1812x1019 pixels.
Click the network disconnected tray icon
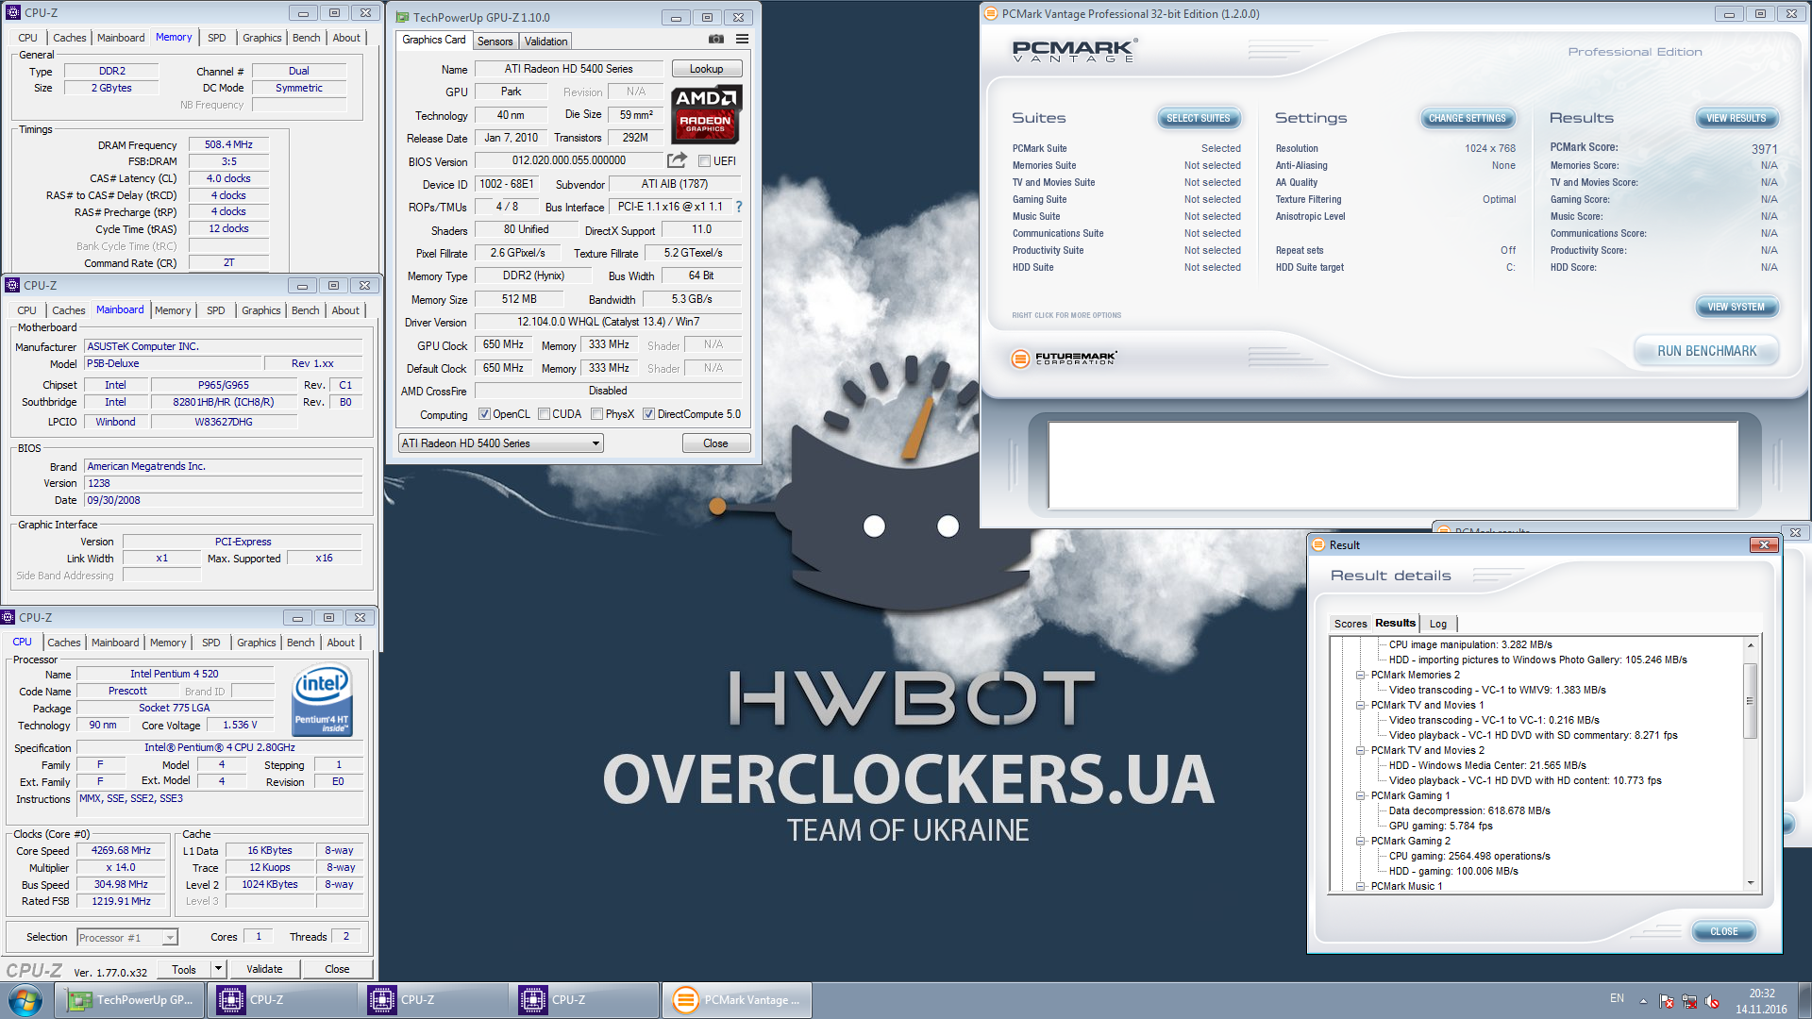click(1689, 1001)
